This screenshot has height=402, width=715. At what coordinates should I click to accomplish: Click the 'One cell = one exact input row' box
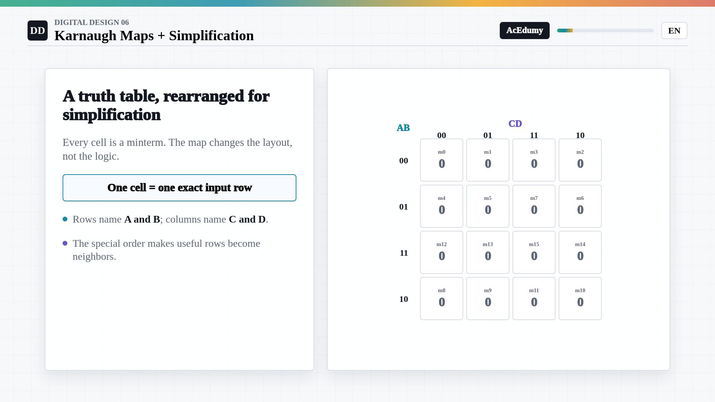[x=179, y=188]
